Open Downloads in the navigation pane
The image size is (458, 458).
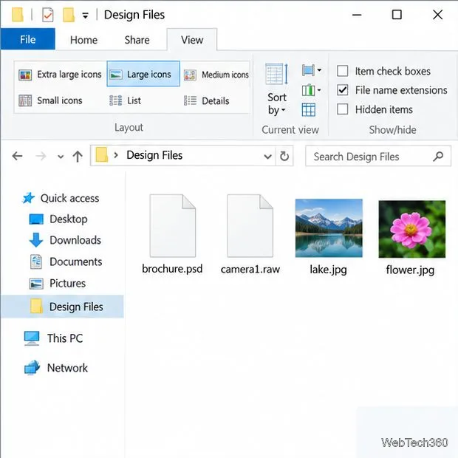click(x=65, y=240)
